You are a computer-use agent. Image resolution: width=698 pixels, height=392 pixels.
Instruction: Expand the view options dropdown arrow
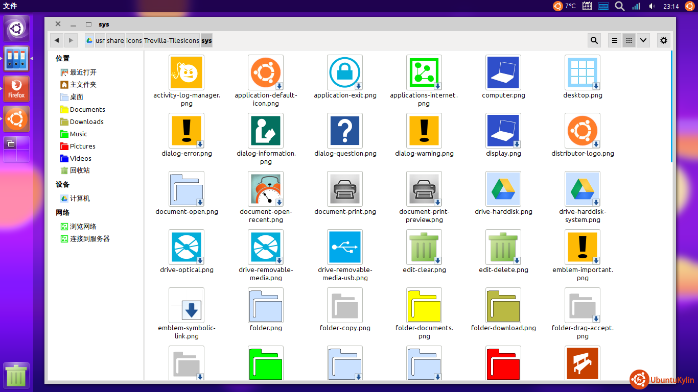point(643,40)
